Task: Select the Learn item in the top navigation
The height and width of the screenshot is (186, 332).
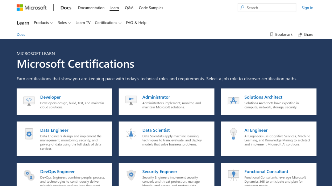Action: click(114, 8)
